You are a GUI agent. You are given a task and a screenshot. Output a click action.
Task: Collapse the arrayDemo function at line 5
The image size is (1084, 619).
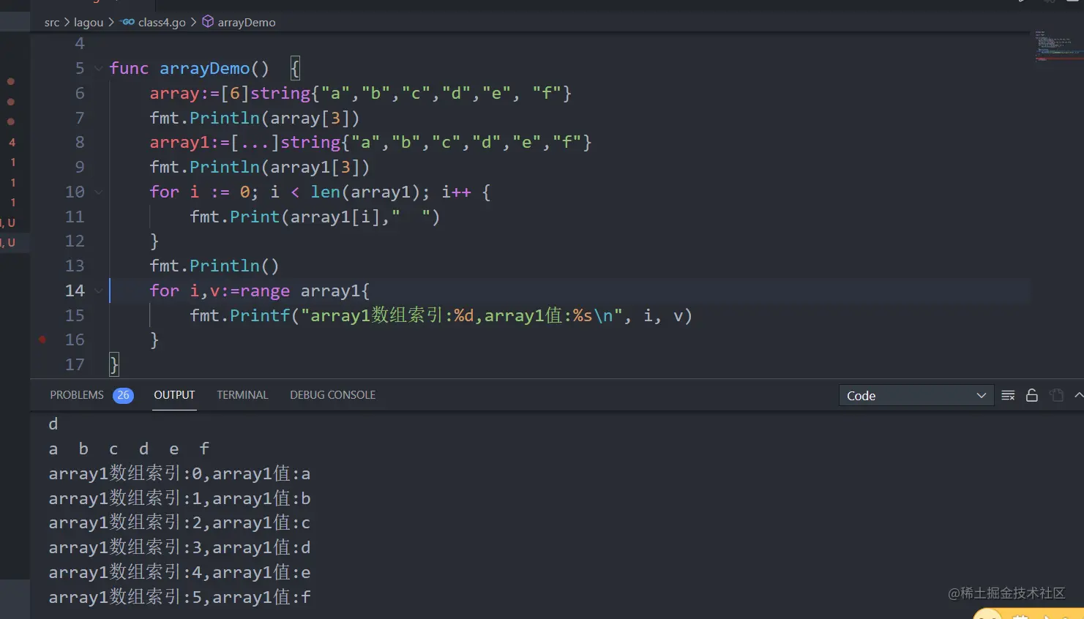point(99,69)
